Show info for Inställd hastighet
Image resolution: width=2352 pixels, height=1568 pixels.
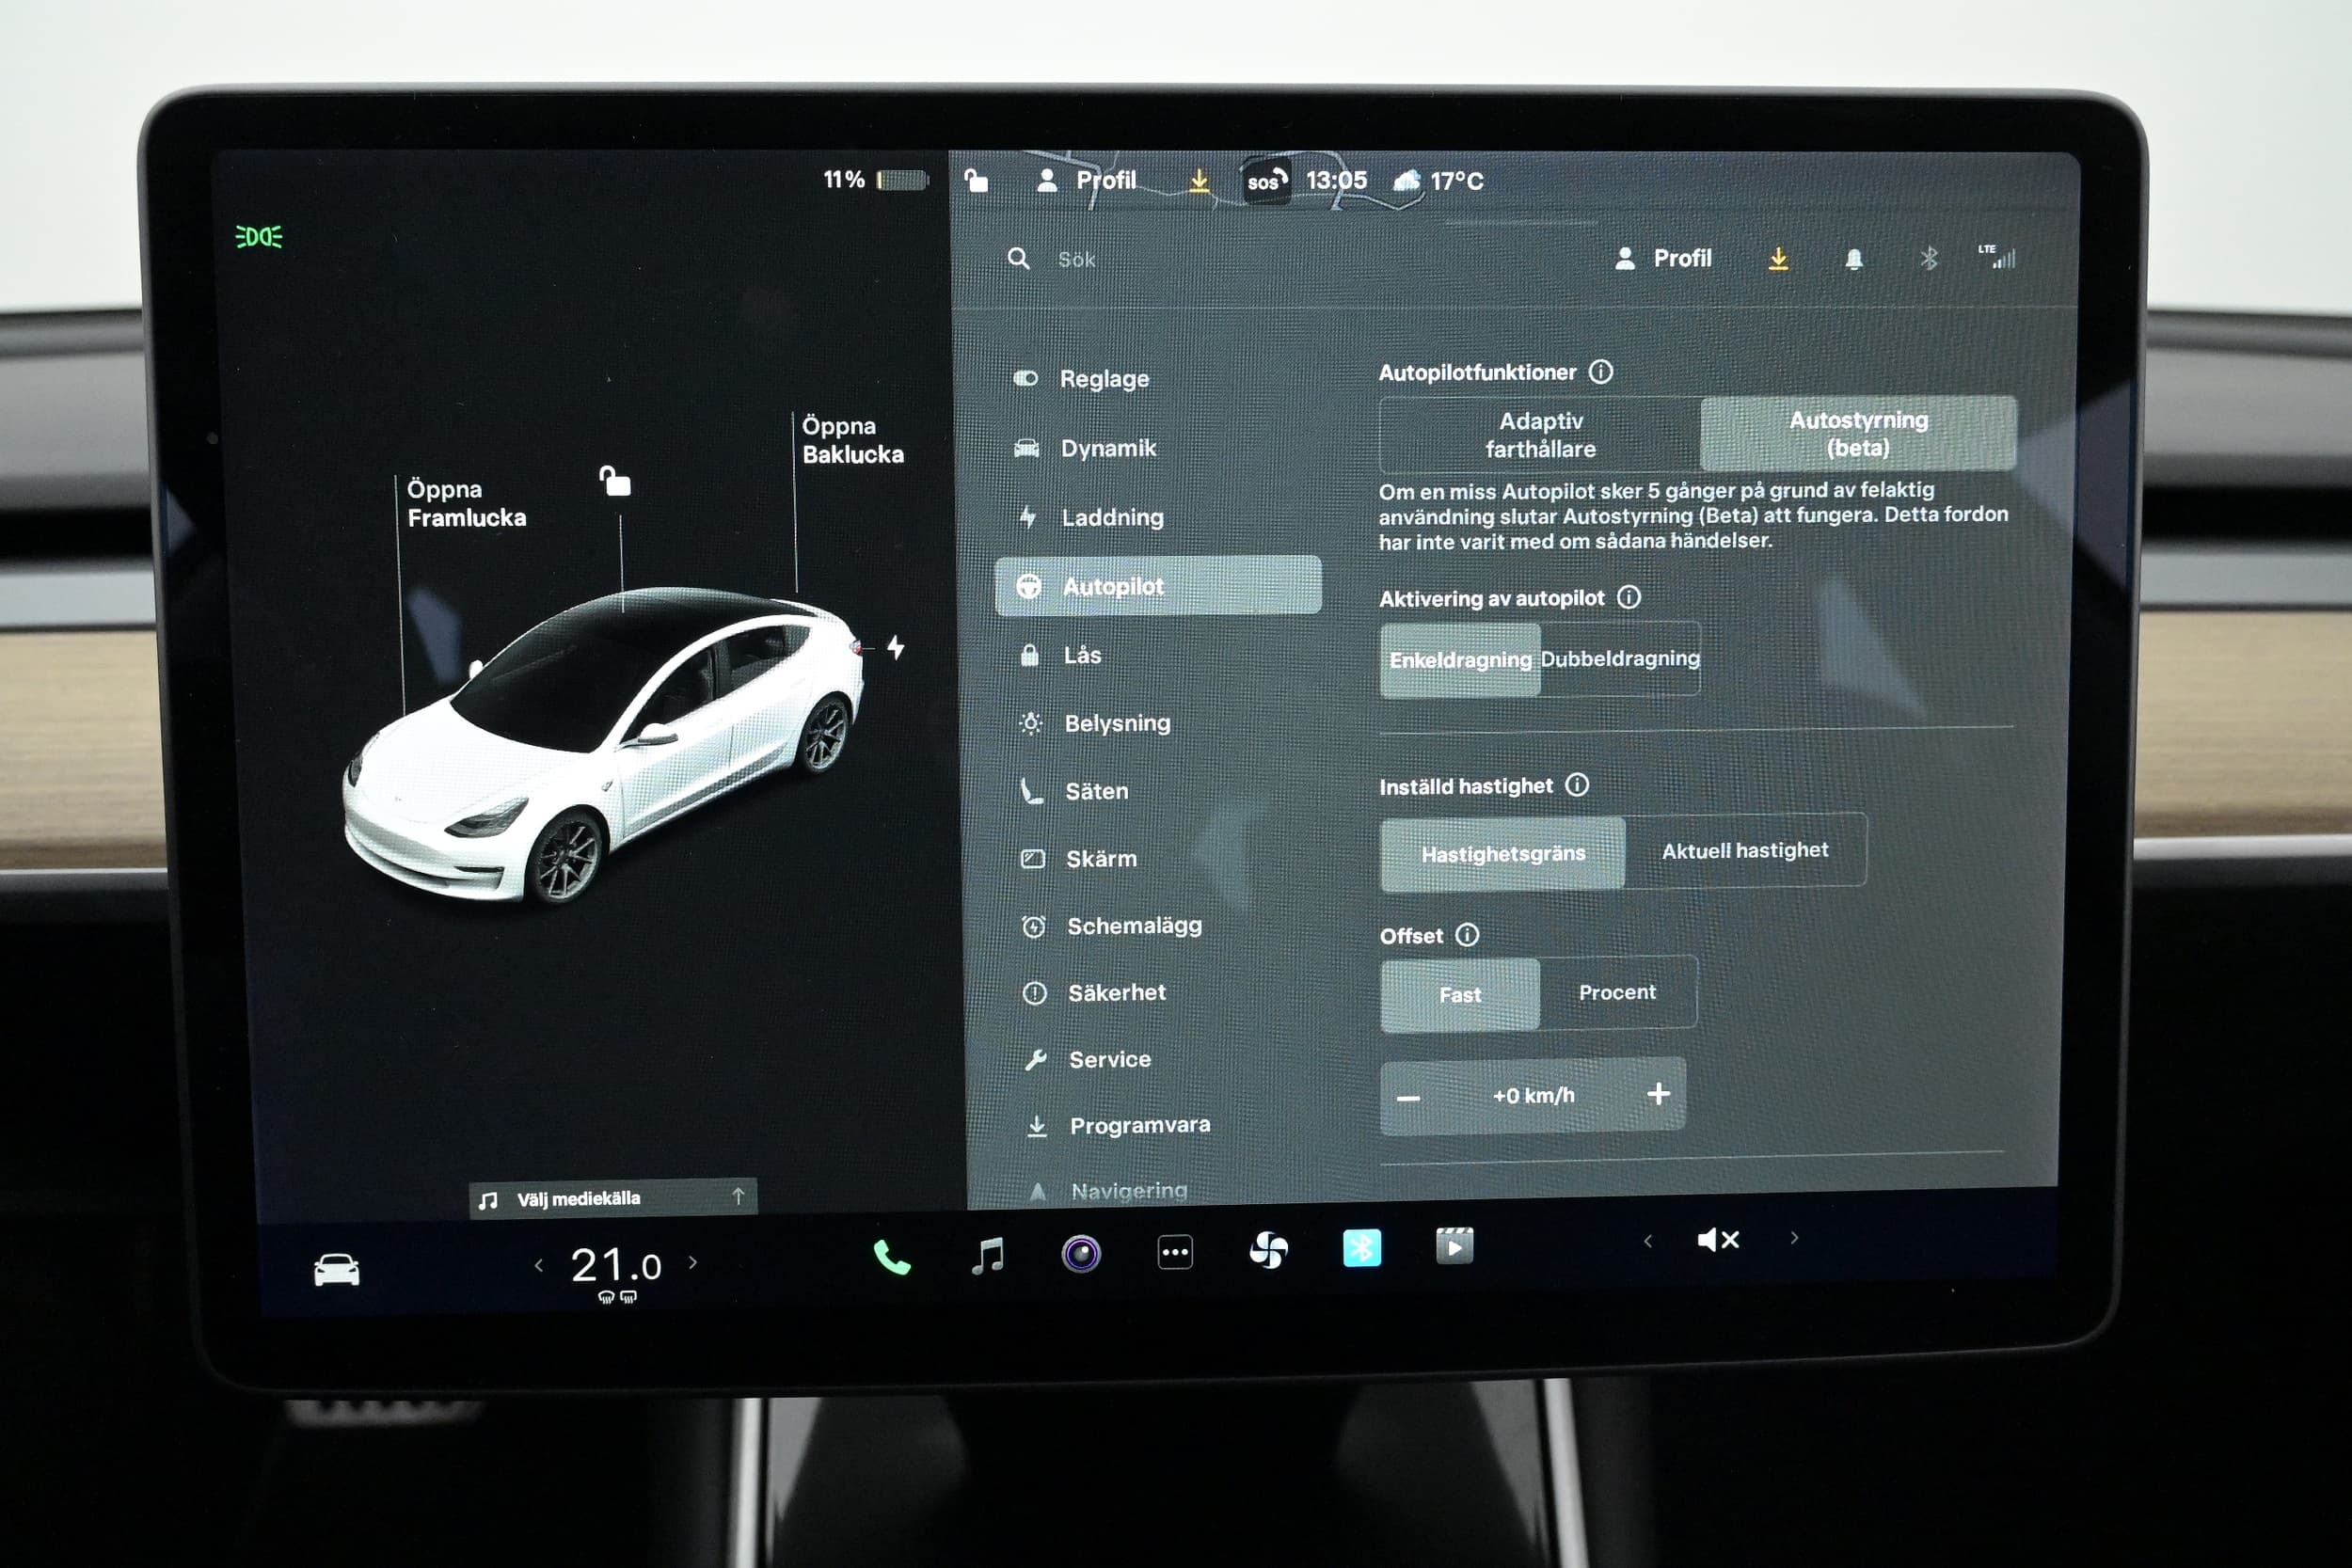click(1576, 785)
